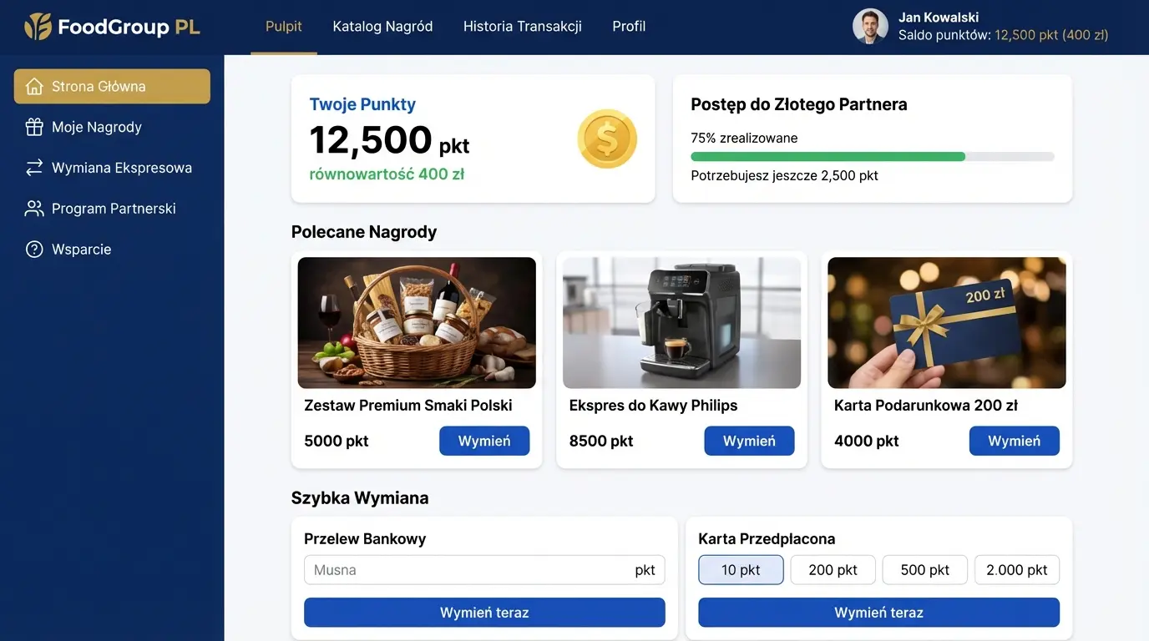Click the Złoty Partner progress bar
The height and width of the screenshot is (641, 1149).
(x=873, y=156)
